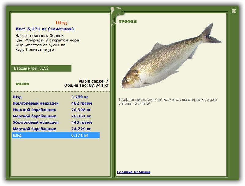
Task: Select the Морской барабанщик 24,729 кг row
Action: point(56,129)
